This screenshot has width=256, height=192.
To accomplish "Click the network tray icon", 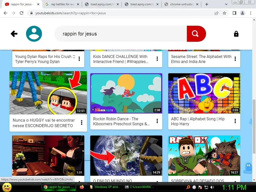I will (x=206, y=187).
